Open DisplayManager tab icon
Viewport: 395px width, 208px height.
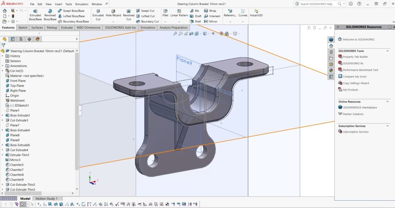click(x=37, y=39)
